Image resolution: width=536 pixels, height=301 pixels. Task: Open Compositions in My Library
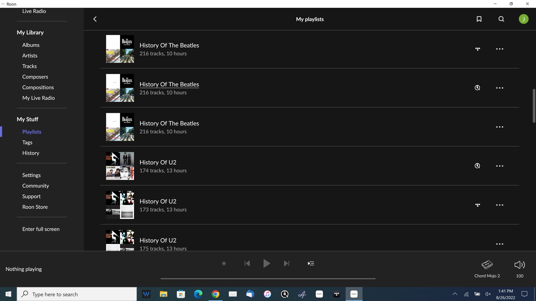pyautogui.click(x=38, y=87)
